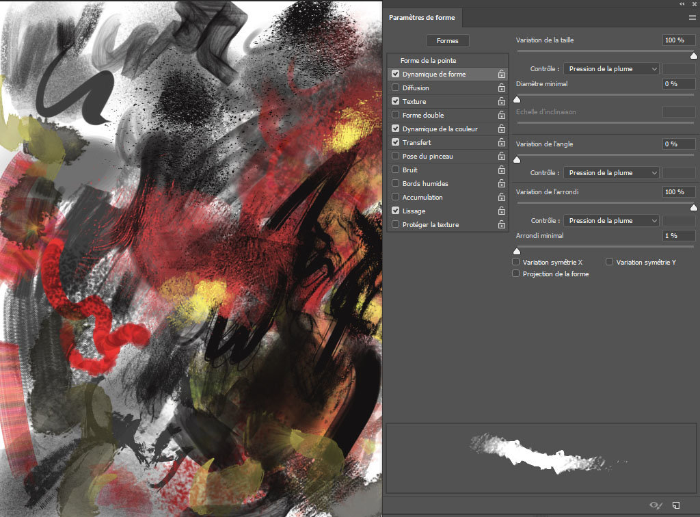Open Contrôle dropdown under Variation de la taille
This screenshot has height=517, width=700.
click(x=611, y=68)
